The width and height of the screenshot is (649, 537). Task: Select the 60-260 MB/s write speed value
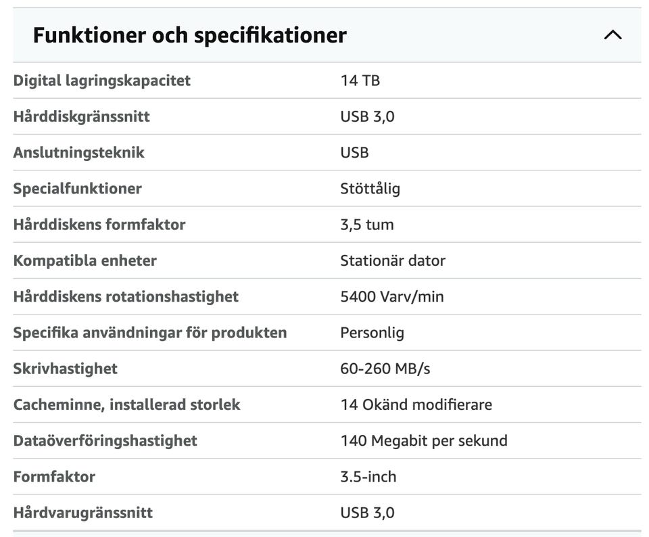[385, 369]
